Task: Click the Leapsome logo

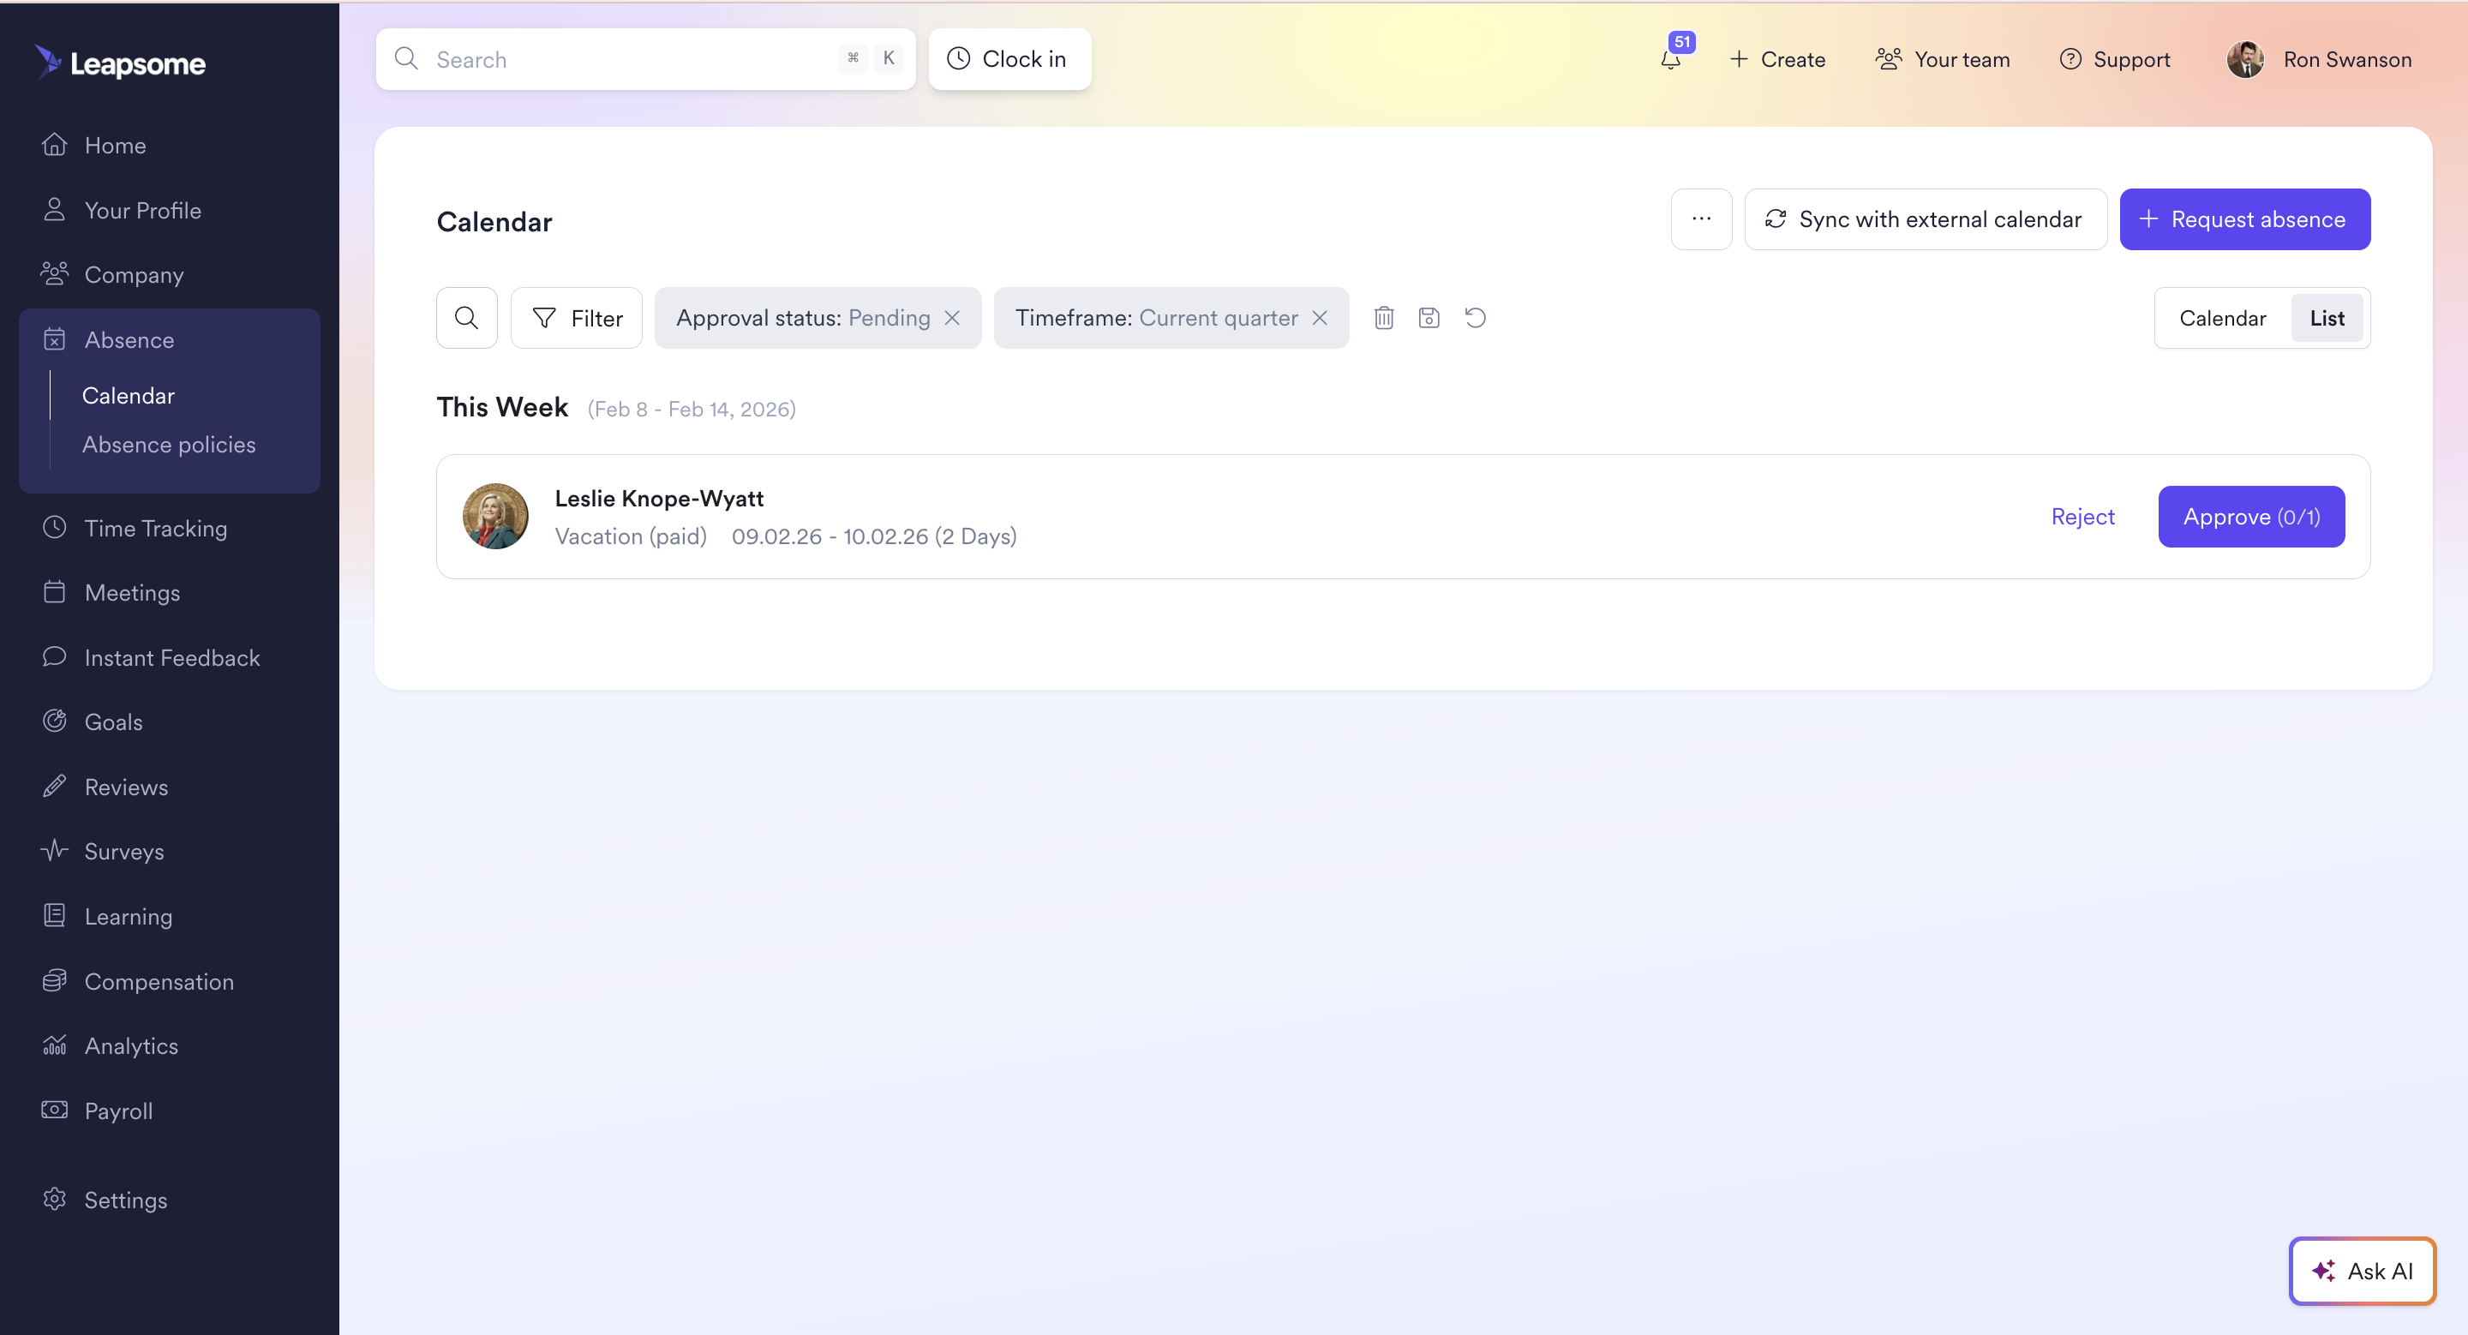Action: 122,63
